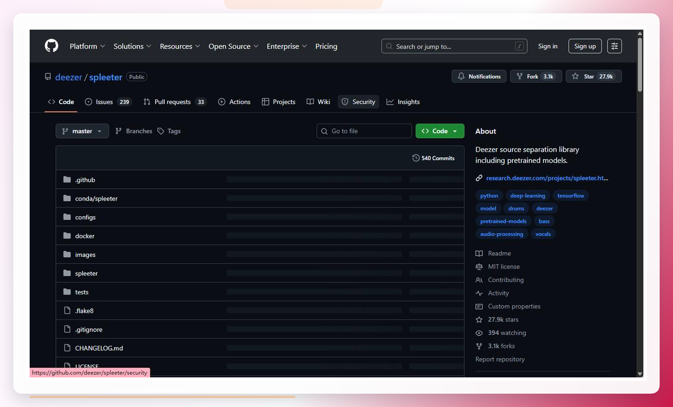Open the GitHub homepage logo

tap(51, 46)
